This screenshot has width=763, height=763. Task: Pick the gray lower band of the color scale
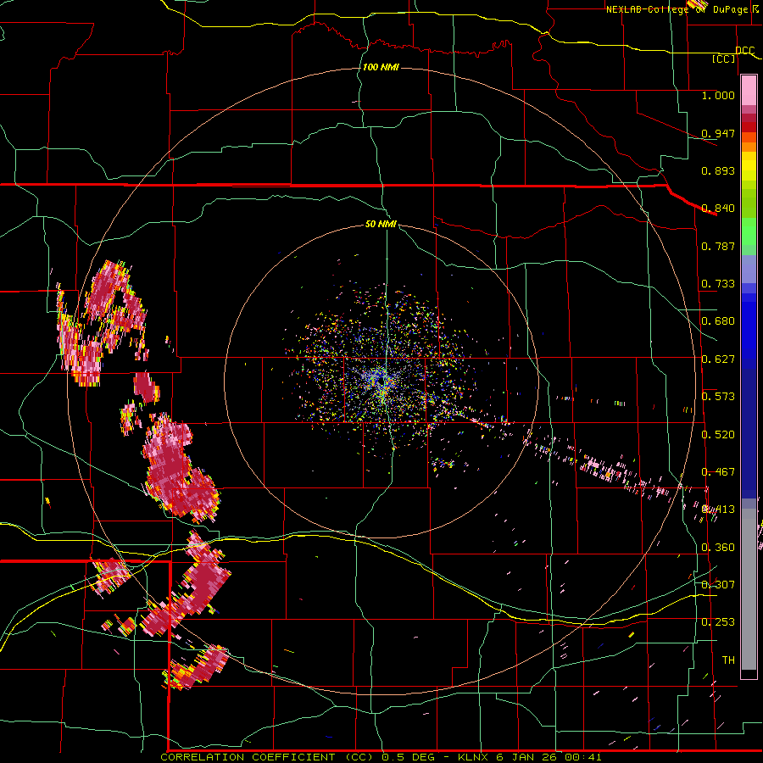pyautogui.click(x=749, y=589)
